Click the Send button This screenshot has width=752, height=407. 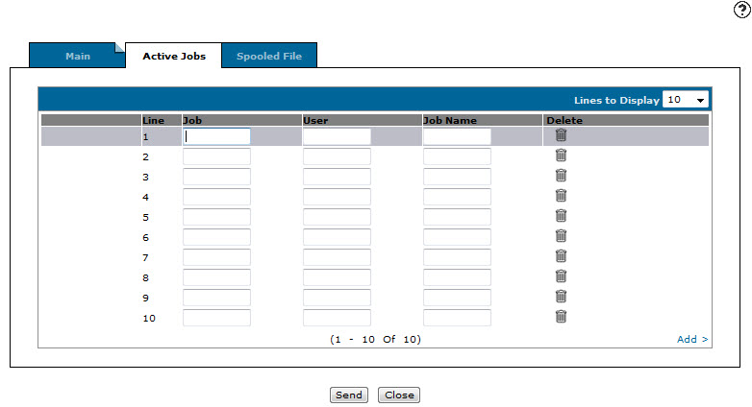349,395
